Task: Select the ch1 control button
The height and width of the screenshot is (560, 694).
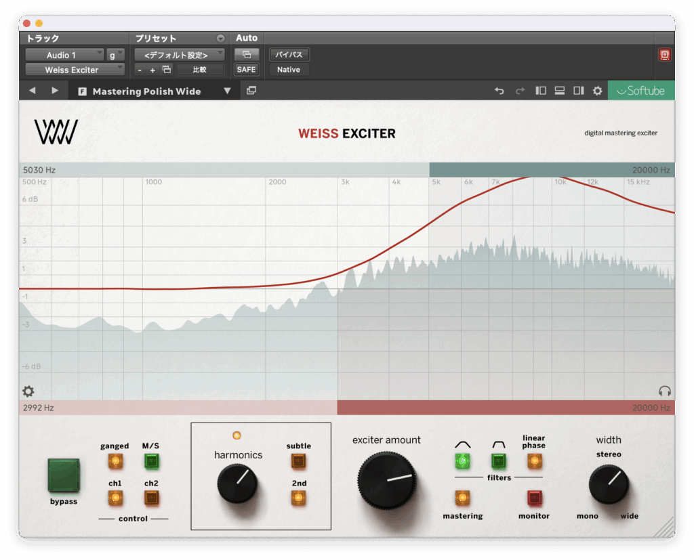Action: pyautogui.click(x=115, y=498)
